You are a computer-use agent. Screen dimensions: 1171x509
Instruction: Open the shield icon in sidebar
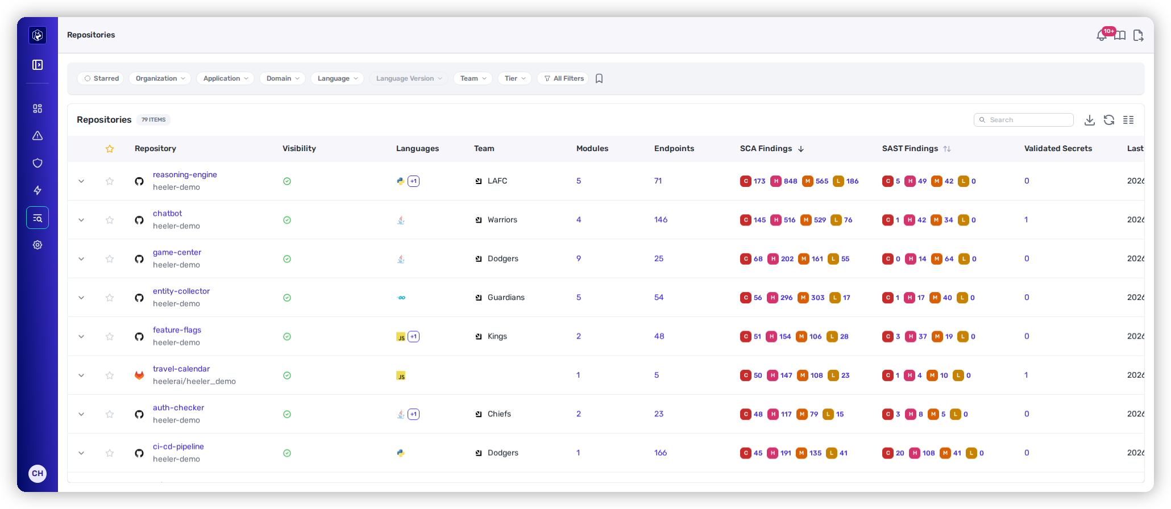tap(38, 163)
